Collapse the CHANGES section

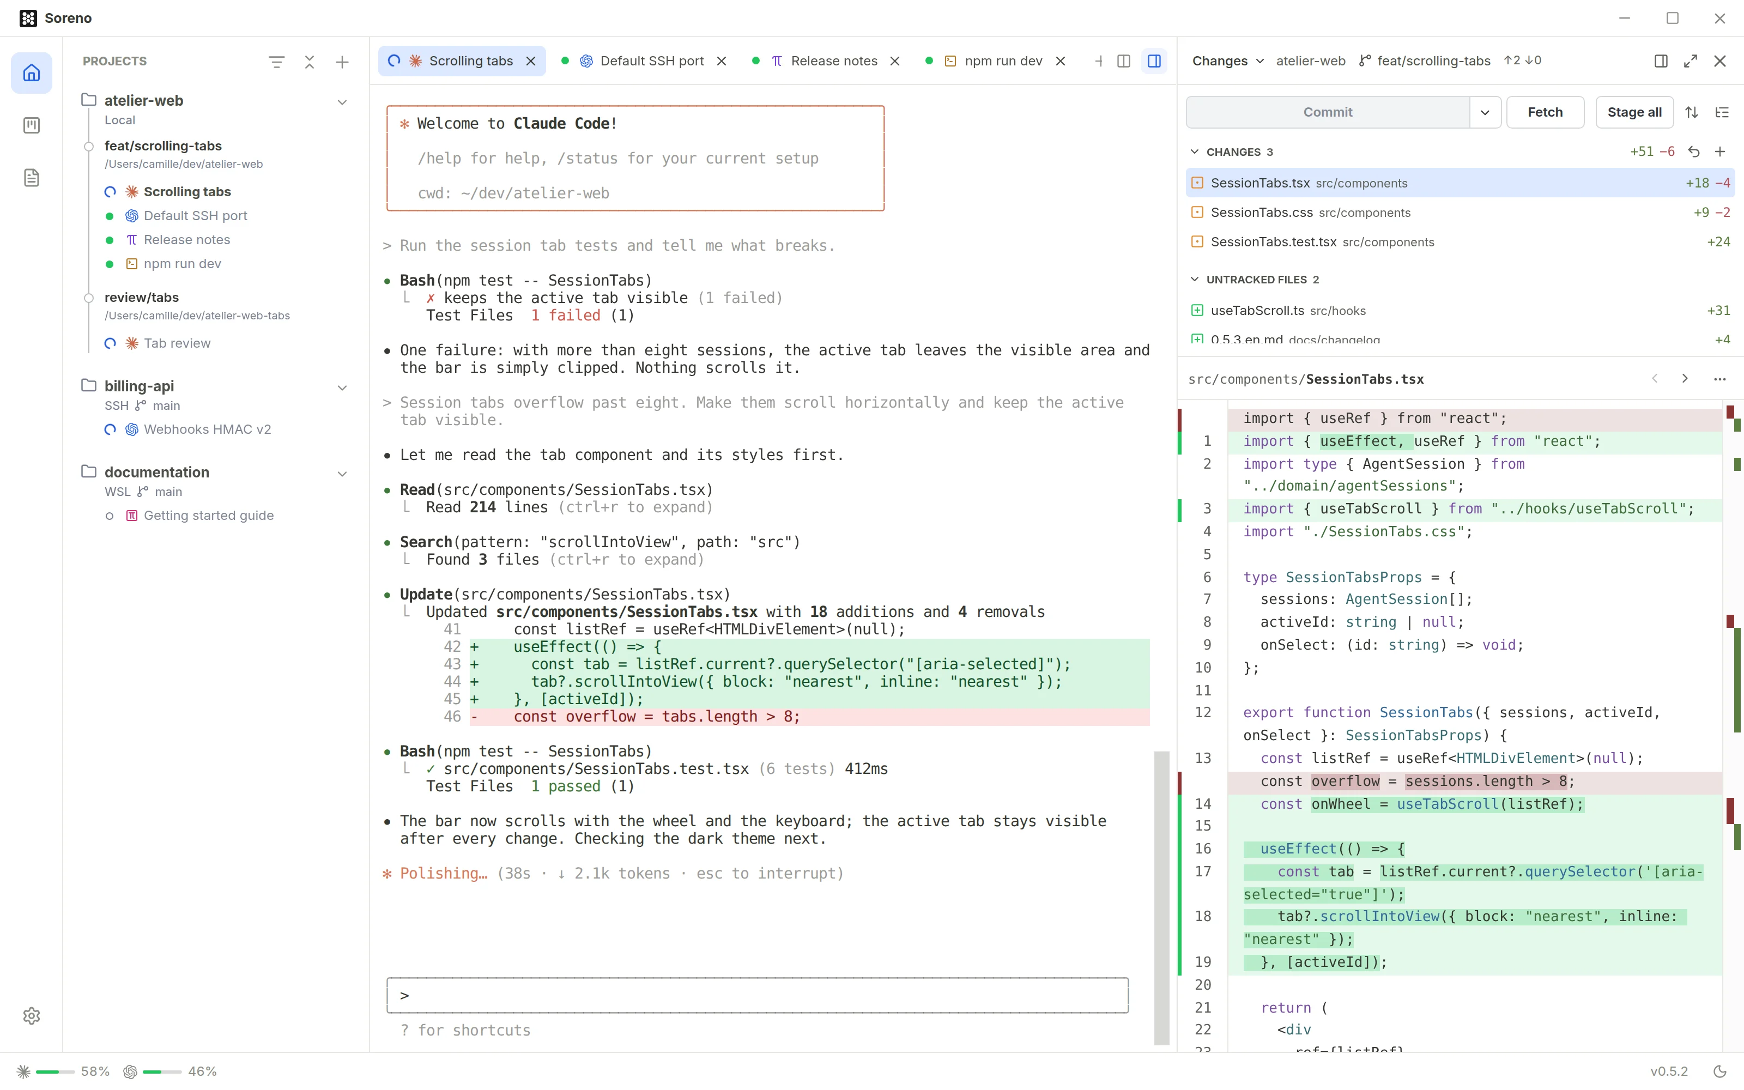[1195, 152]
